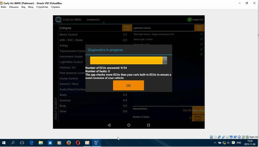Open the Устройства menu
259x147 pixels.
coord(42,7)
